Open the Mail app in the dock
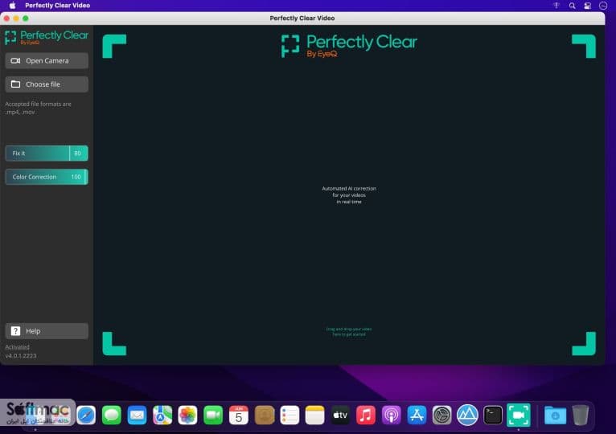The image size is (616, 434). (137, 416)
